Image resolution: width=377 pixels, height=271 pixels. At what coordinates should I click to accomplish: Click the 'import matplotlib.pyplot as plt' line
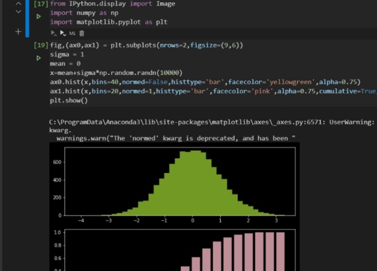coord(109,22)
